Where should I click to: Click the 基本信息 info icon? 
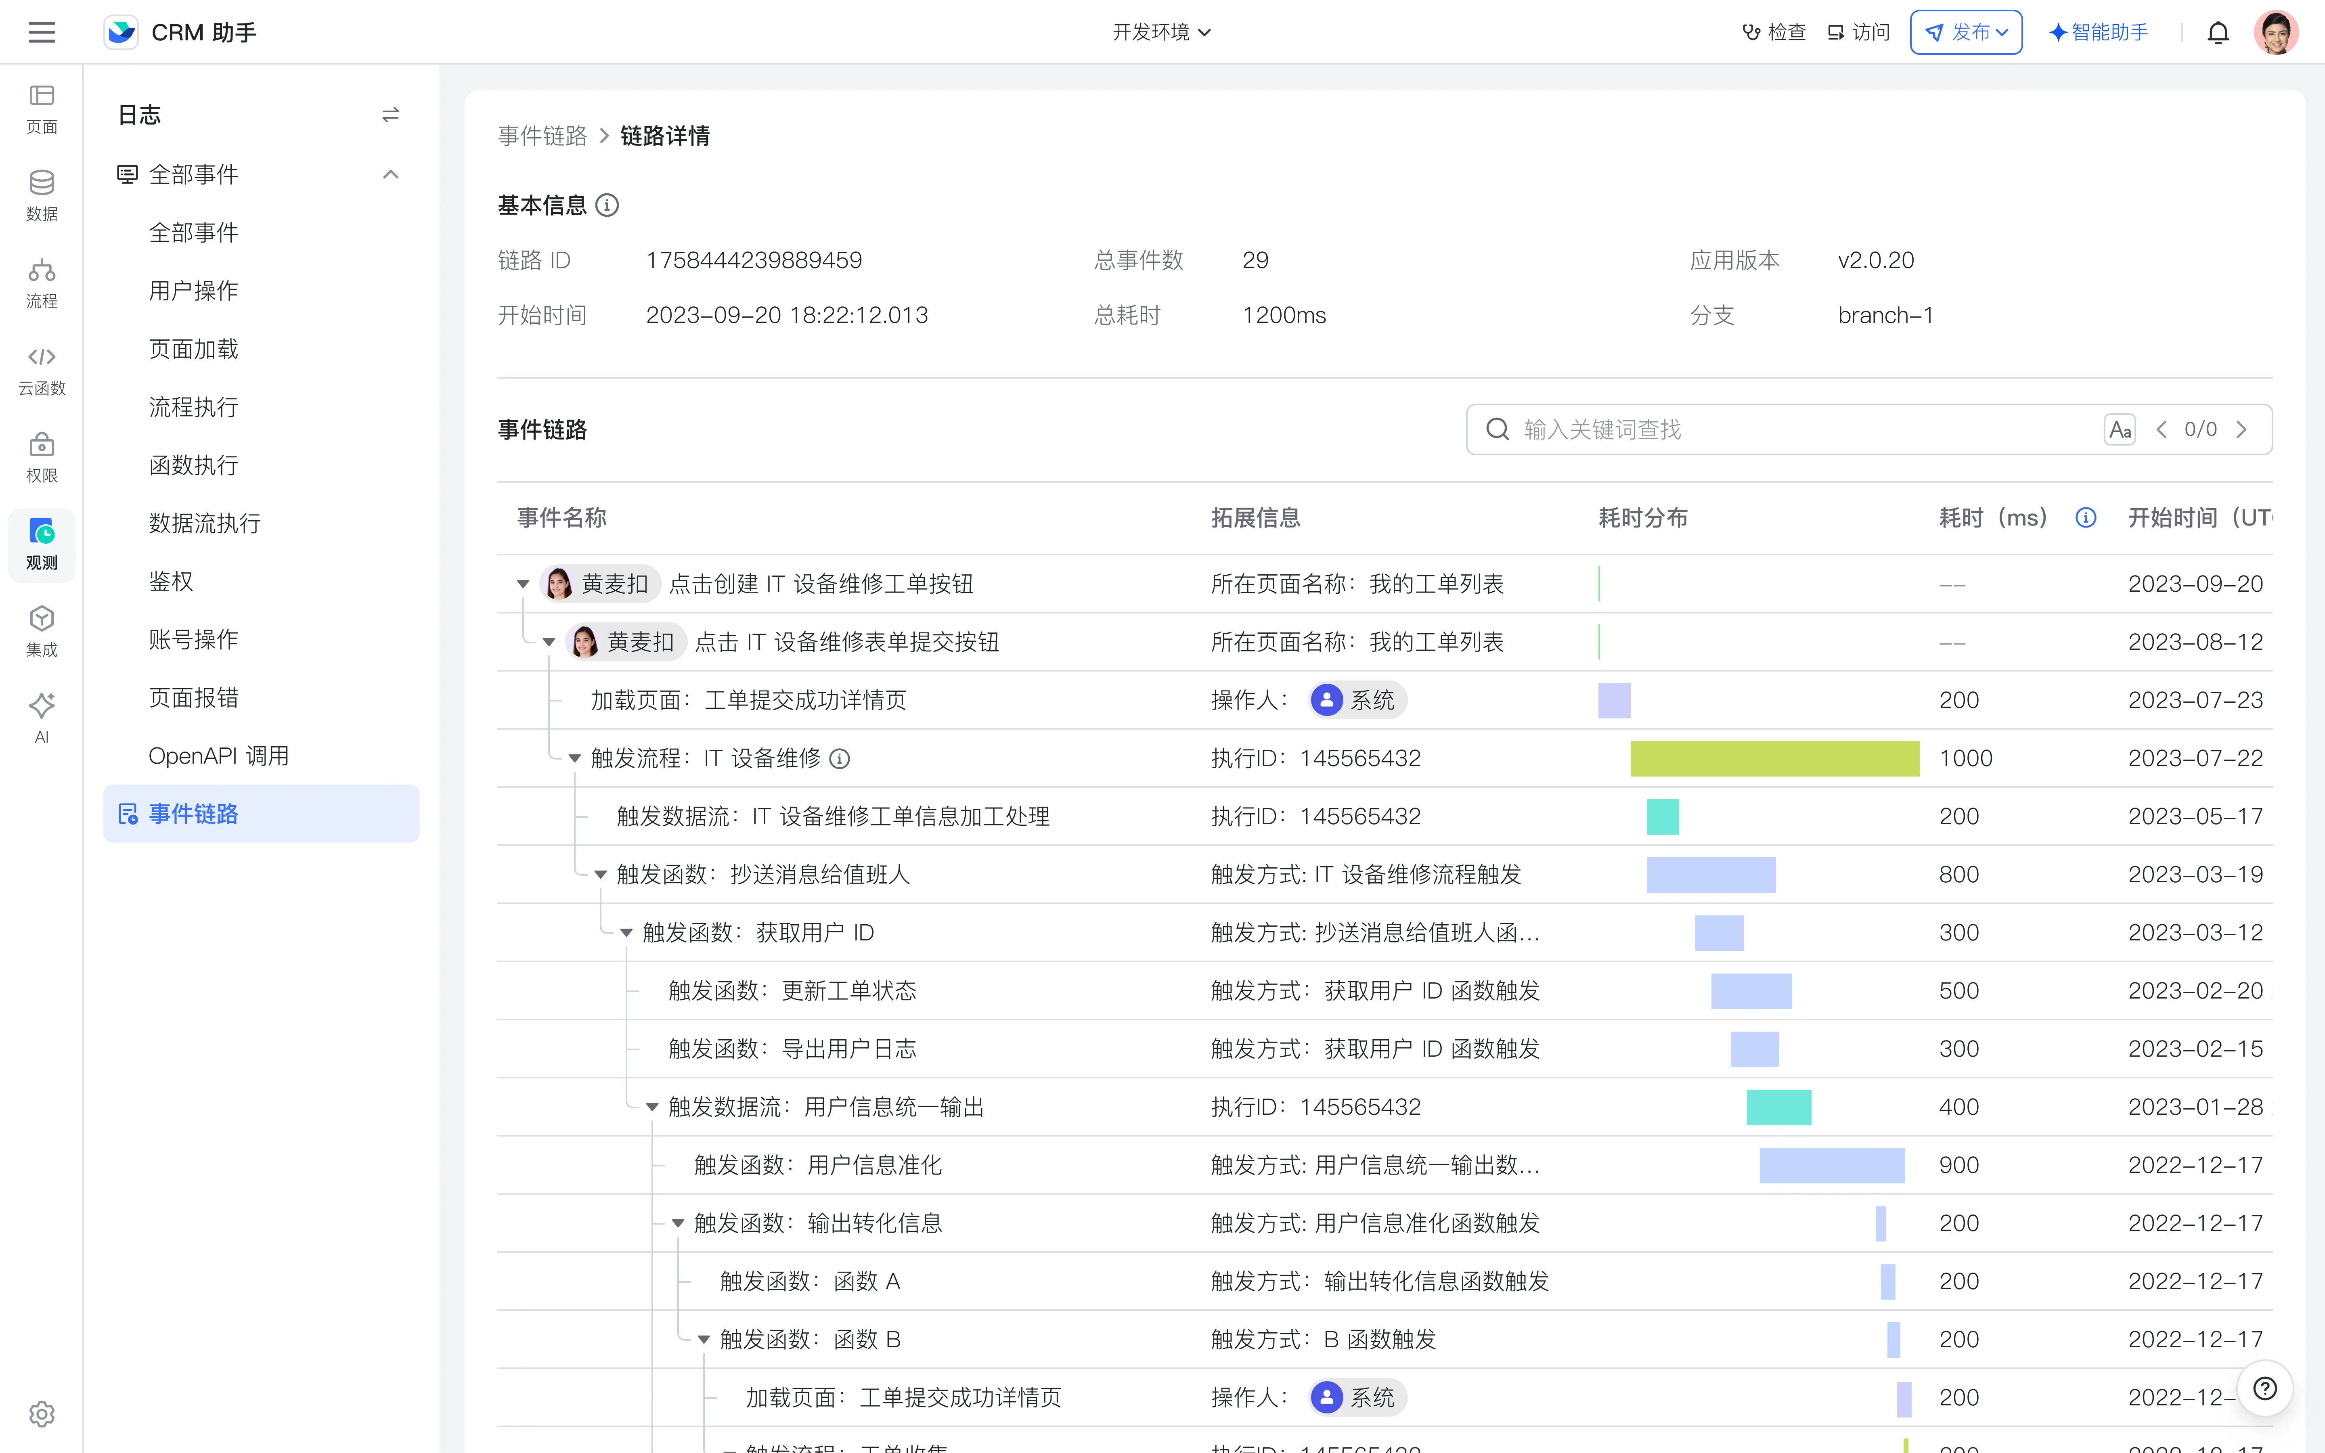607,205
